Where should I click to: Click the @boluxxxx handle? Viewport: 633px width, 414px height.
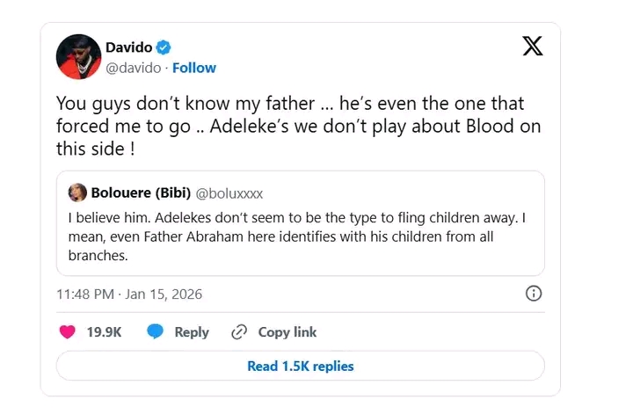229,193
